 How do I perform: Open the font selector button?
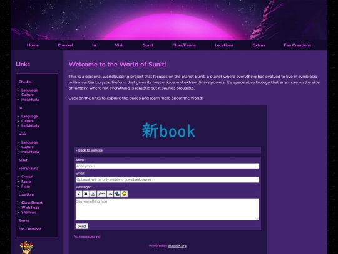coord(101,194)
